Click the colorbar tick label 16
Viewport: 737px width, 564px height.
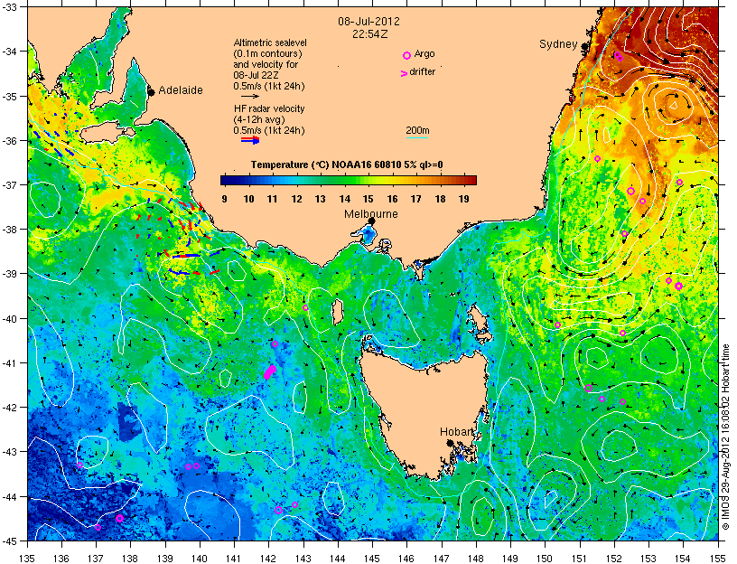coord(393,199)
